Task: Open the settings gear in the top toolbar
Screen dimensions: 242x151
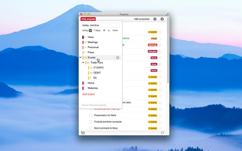Action: point(162,19)
